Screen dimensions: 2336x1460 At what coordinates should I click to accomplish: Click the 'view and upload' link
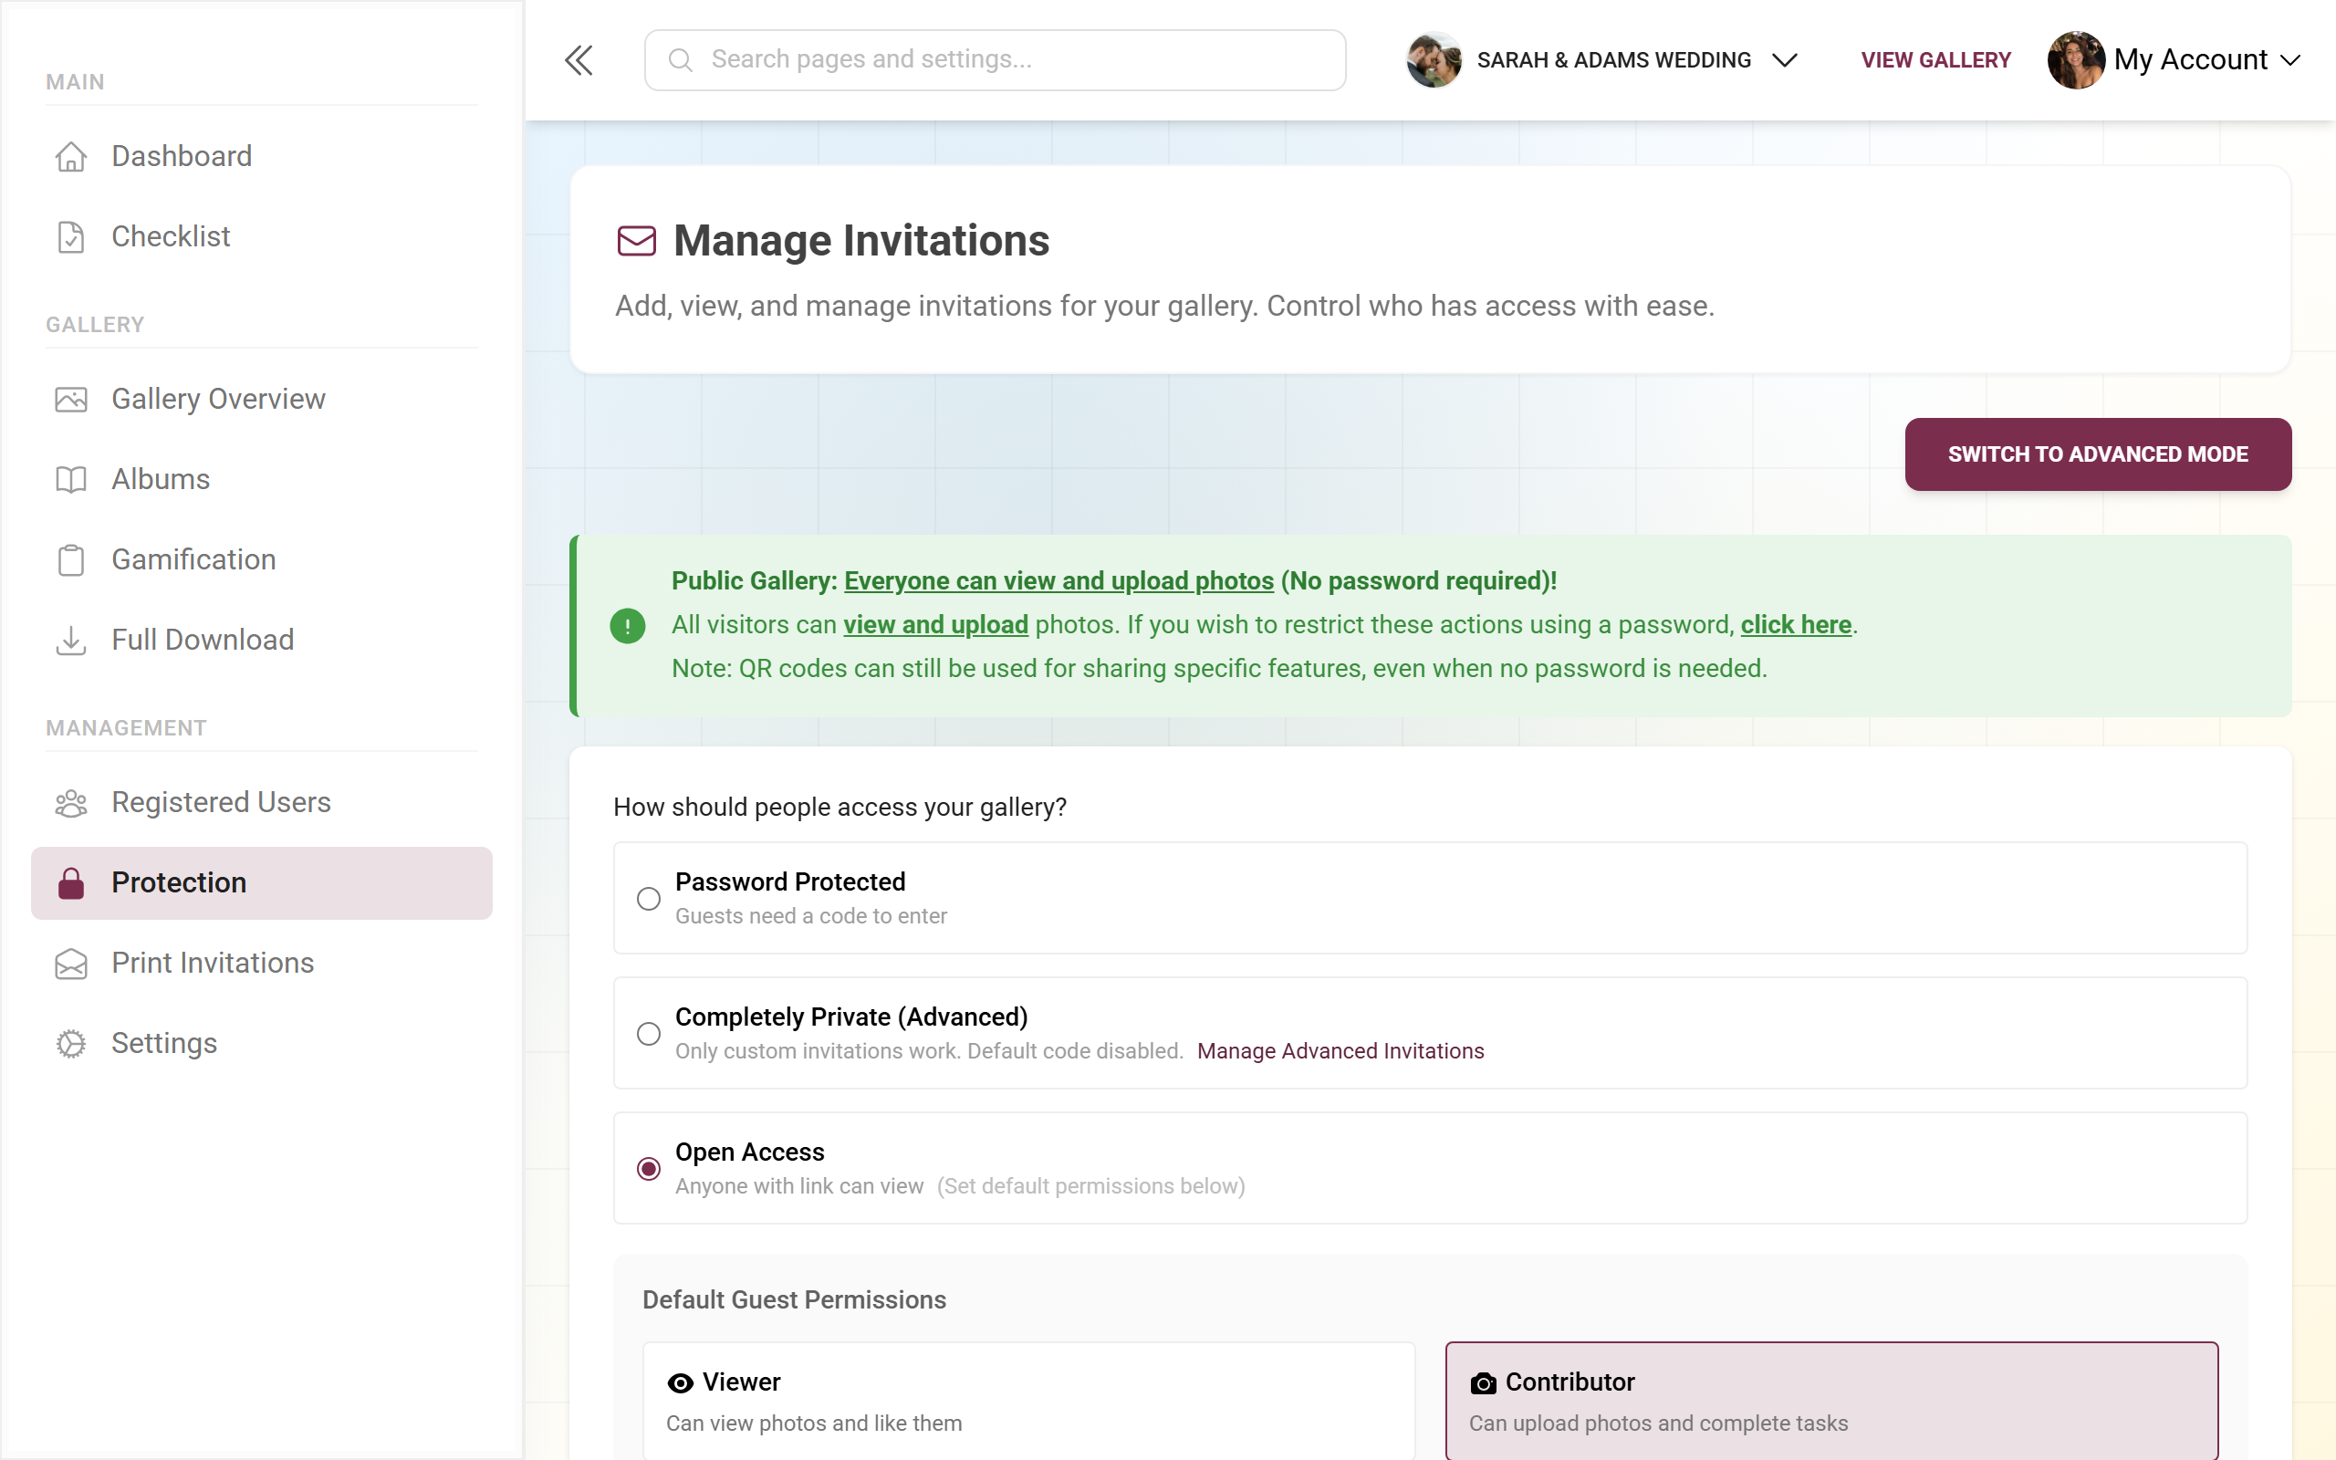[935, 625]
